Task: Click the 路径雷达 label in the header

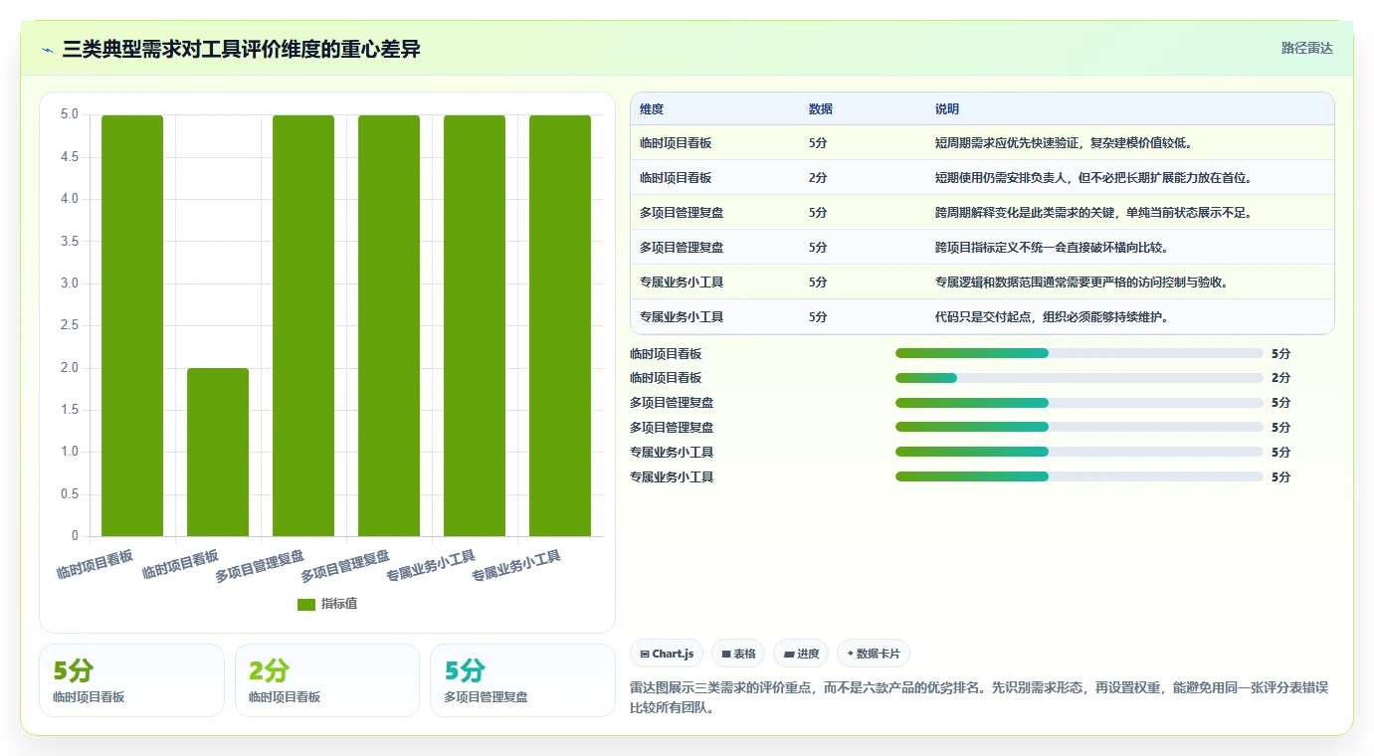Action: [x=1306, y=48]
